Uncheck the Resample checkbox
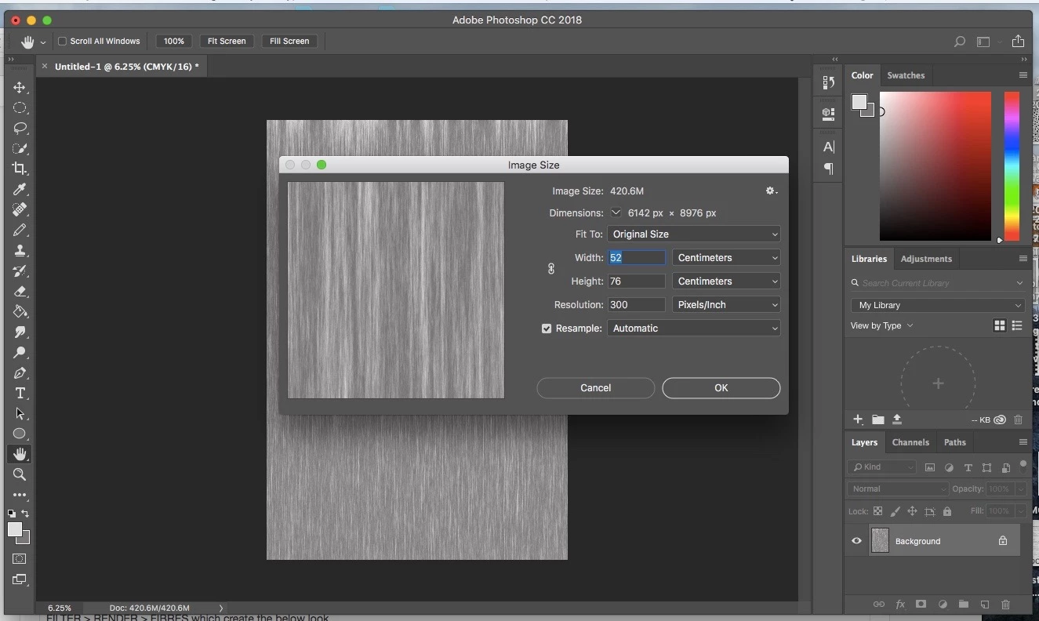The image size is (1039, 621). [x=547, y=329]
